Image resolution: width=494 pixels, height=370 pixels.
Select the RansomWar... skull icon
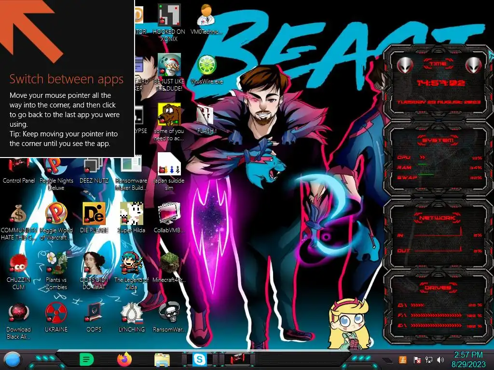tap(169, 317)
